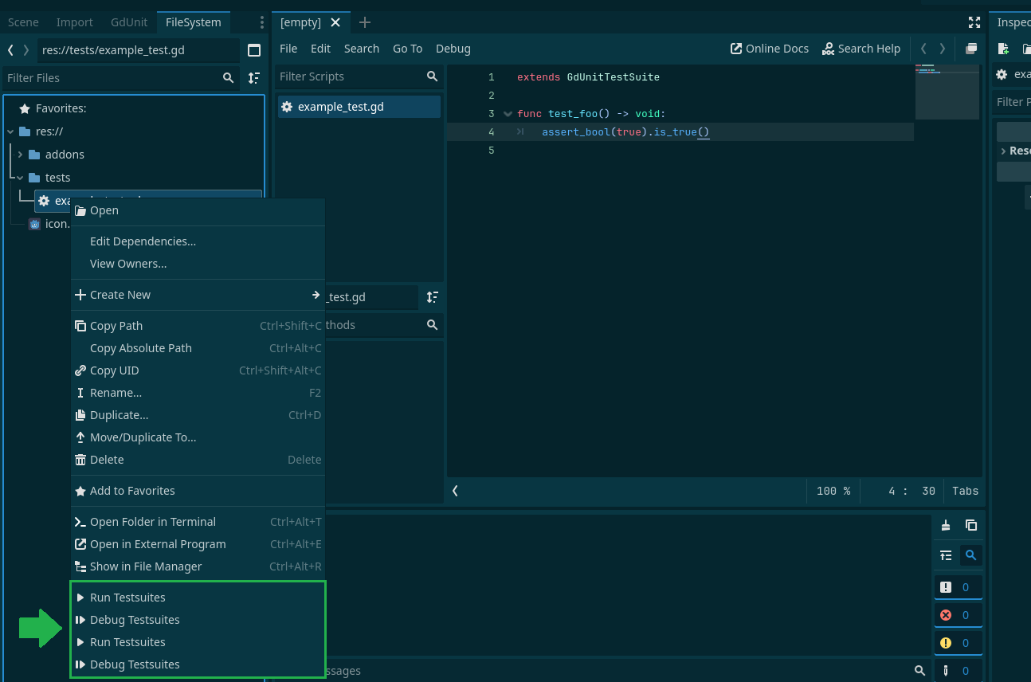
Task: Toggle display of warnings in the output panel
Action: [958, 642]
